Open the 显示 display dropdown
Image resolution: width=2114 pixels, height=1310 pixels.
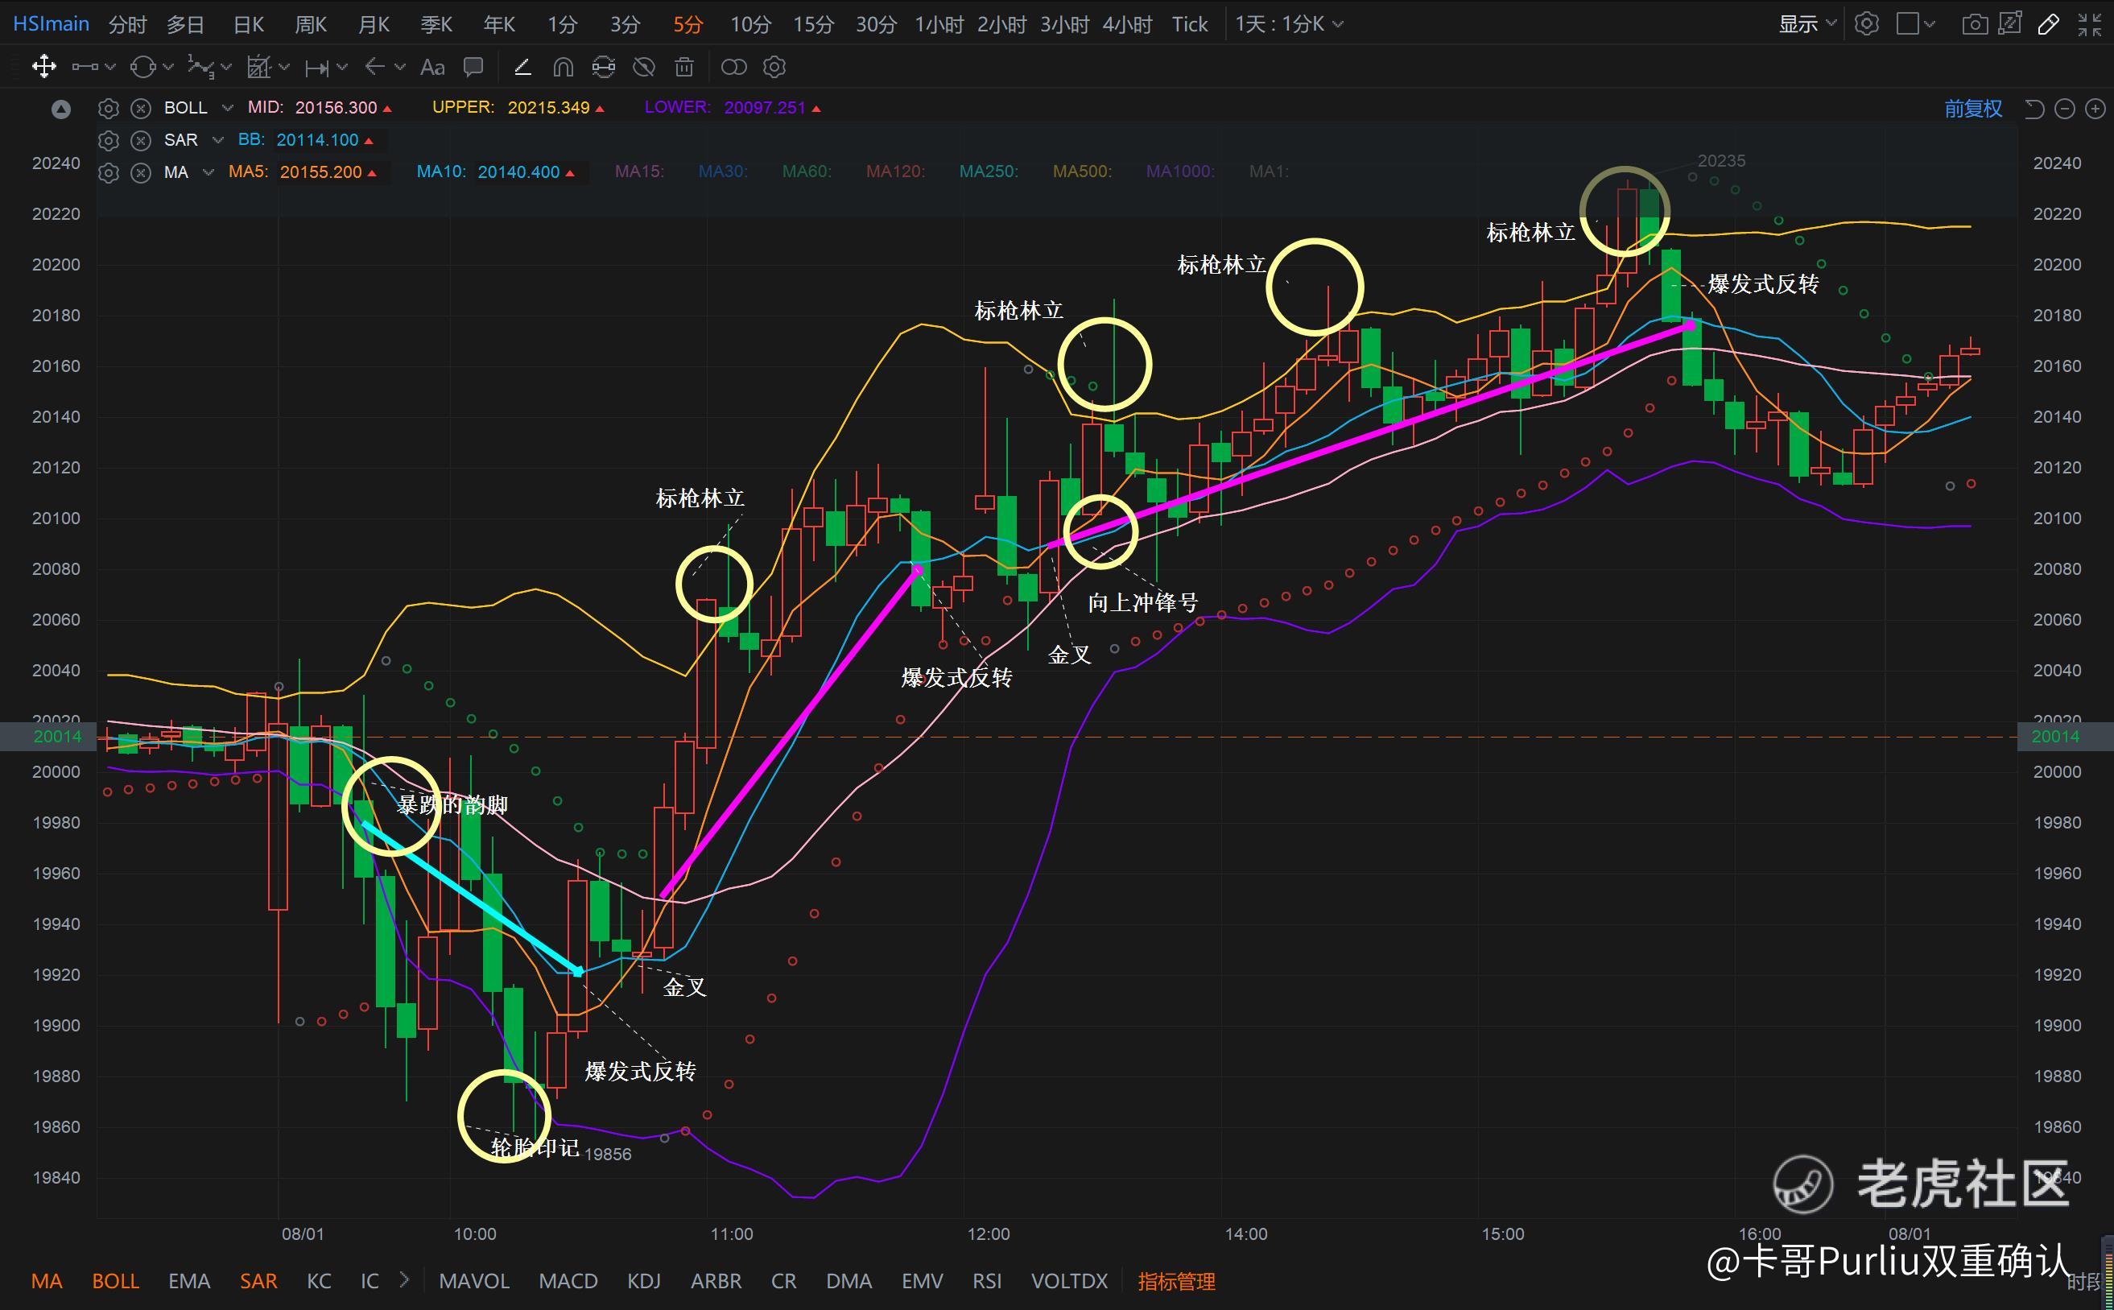[1806, 23]
